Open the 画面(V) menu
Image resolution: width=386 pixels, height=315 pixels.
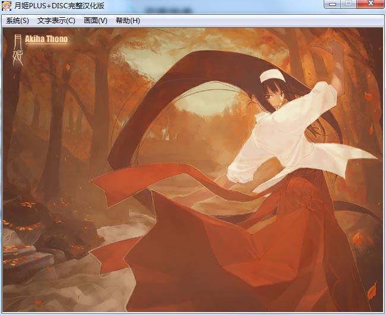click(x=95, y=21)
